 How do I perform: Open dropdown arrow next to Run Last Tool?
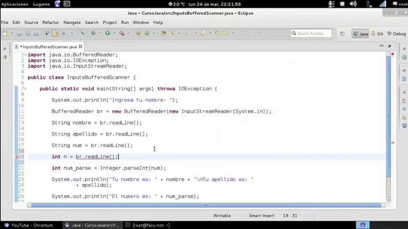[129, 33]
